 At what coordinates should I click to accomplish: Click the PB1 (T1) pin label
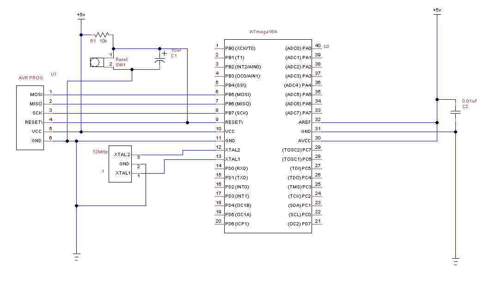[235, 57]
